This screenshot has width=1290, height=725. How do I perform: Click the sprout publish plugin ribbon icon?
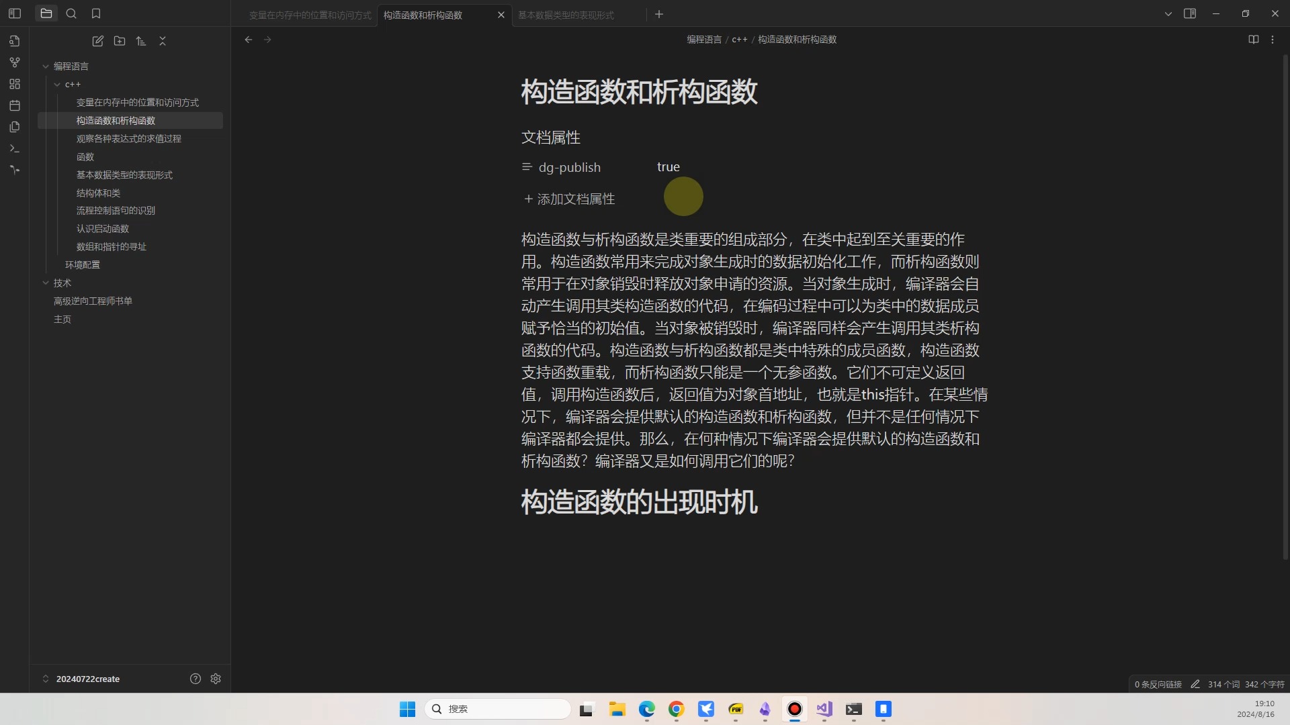15,170
